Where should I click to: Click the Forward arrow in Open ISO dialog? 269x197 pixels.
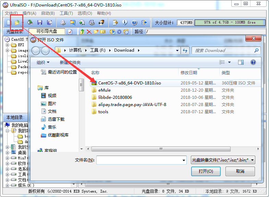(46, 51)
